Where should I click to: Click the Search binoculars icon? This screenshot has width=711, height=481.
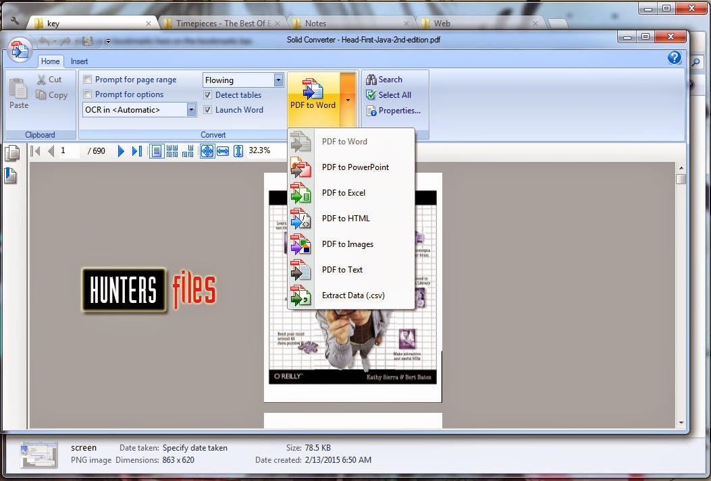371,80
